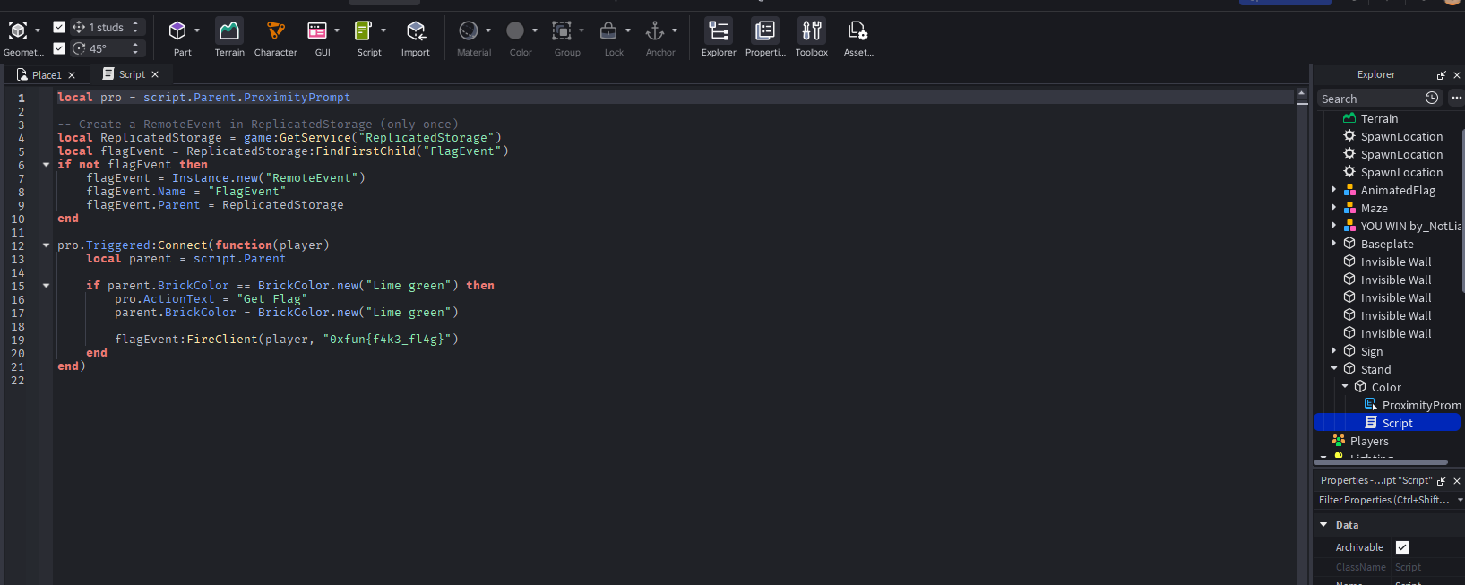Switch to the Place1 tab
Screen dimensions: 1465x585
[x=46, y=75]
